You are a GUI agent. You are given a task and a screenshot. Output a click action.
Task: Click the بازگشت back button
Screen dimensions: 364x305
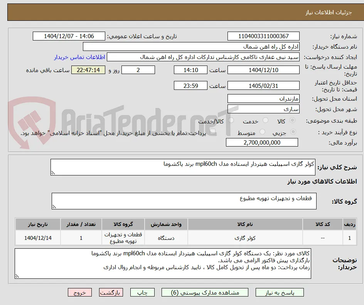pos(111,292)
